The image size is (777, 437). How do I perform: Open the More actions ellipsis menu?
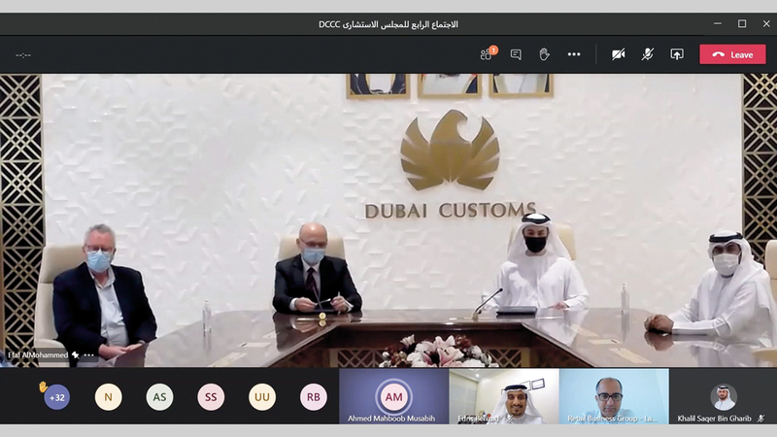pos(574,54)
